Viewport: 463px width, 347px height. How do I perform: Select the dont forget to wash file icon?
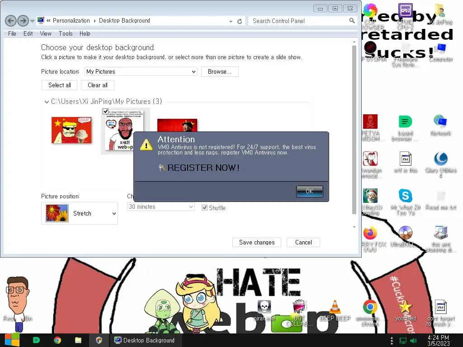click(440, 313)
